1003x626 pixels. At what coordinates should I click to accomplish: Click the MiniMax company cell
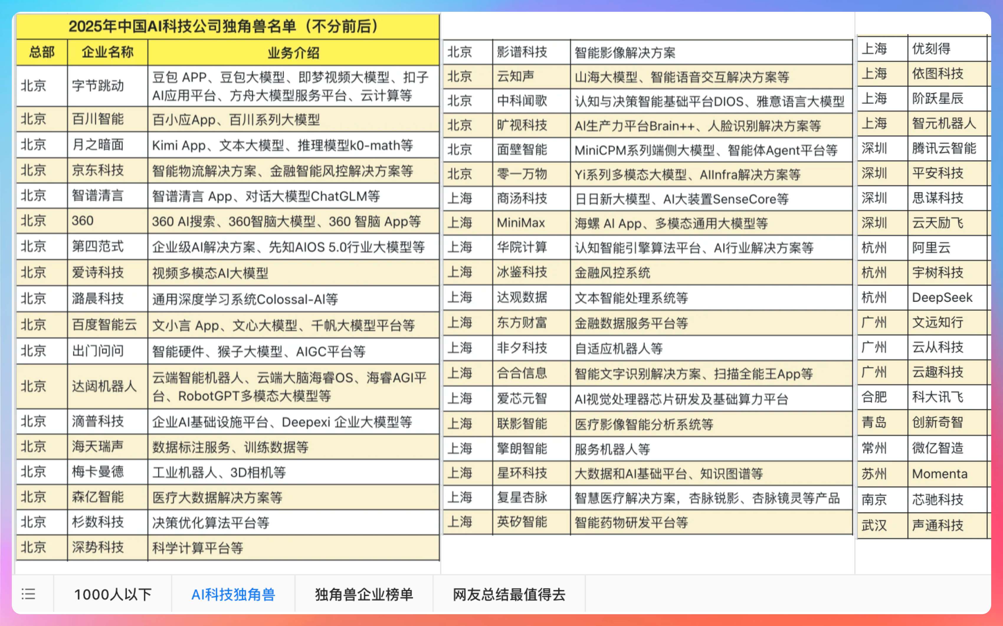521,223
